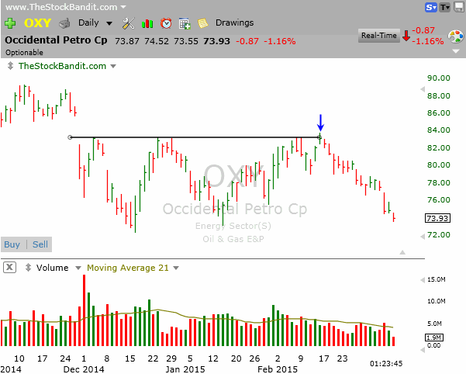Click the left handle of trendline
Viewport: 466px width, 374px height.
click(x=70, y=137)
